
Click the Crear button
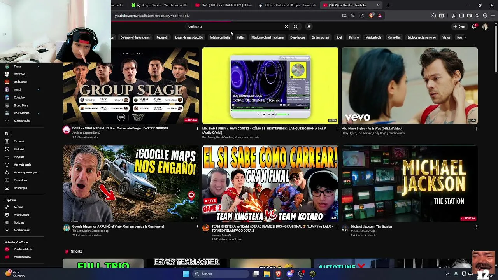coord(459,26)
